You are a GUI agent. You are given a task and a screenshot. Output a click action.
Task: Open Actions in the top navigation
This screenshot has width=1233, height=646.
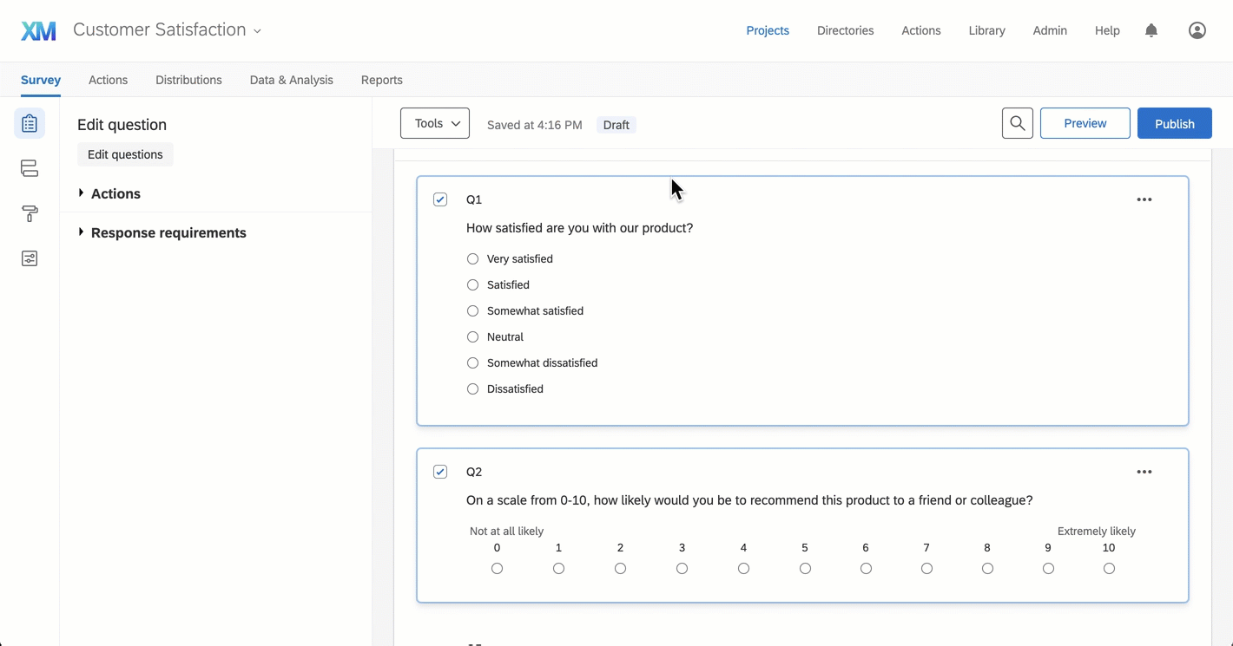pos(920,30)
